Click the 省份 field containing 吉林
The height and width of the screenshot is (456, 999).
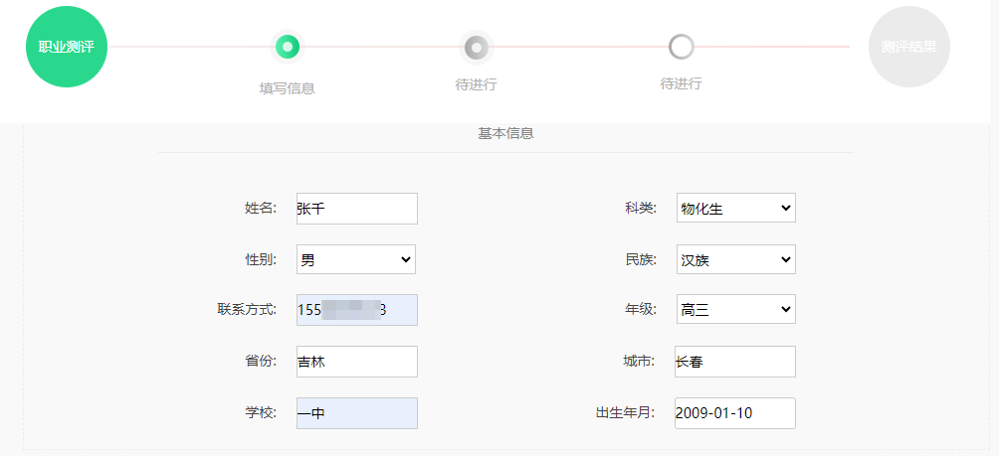click(356, 362)
